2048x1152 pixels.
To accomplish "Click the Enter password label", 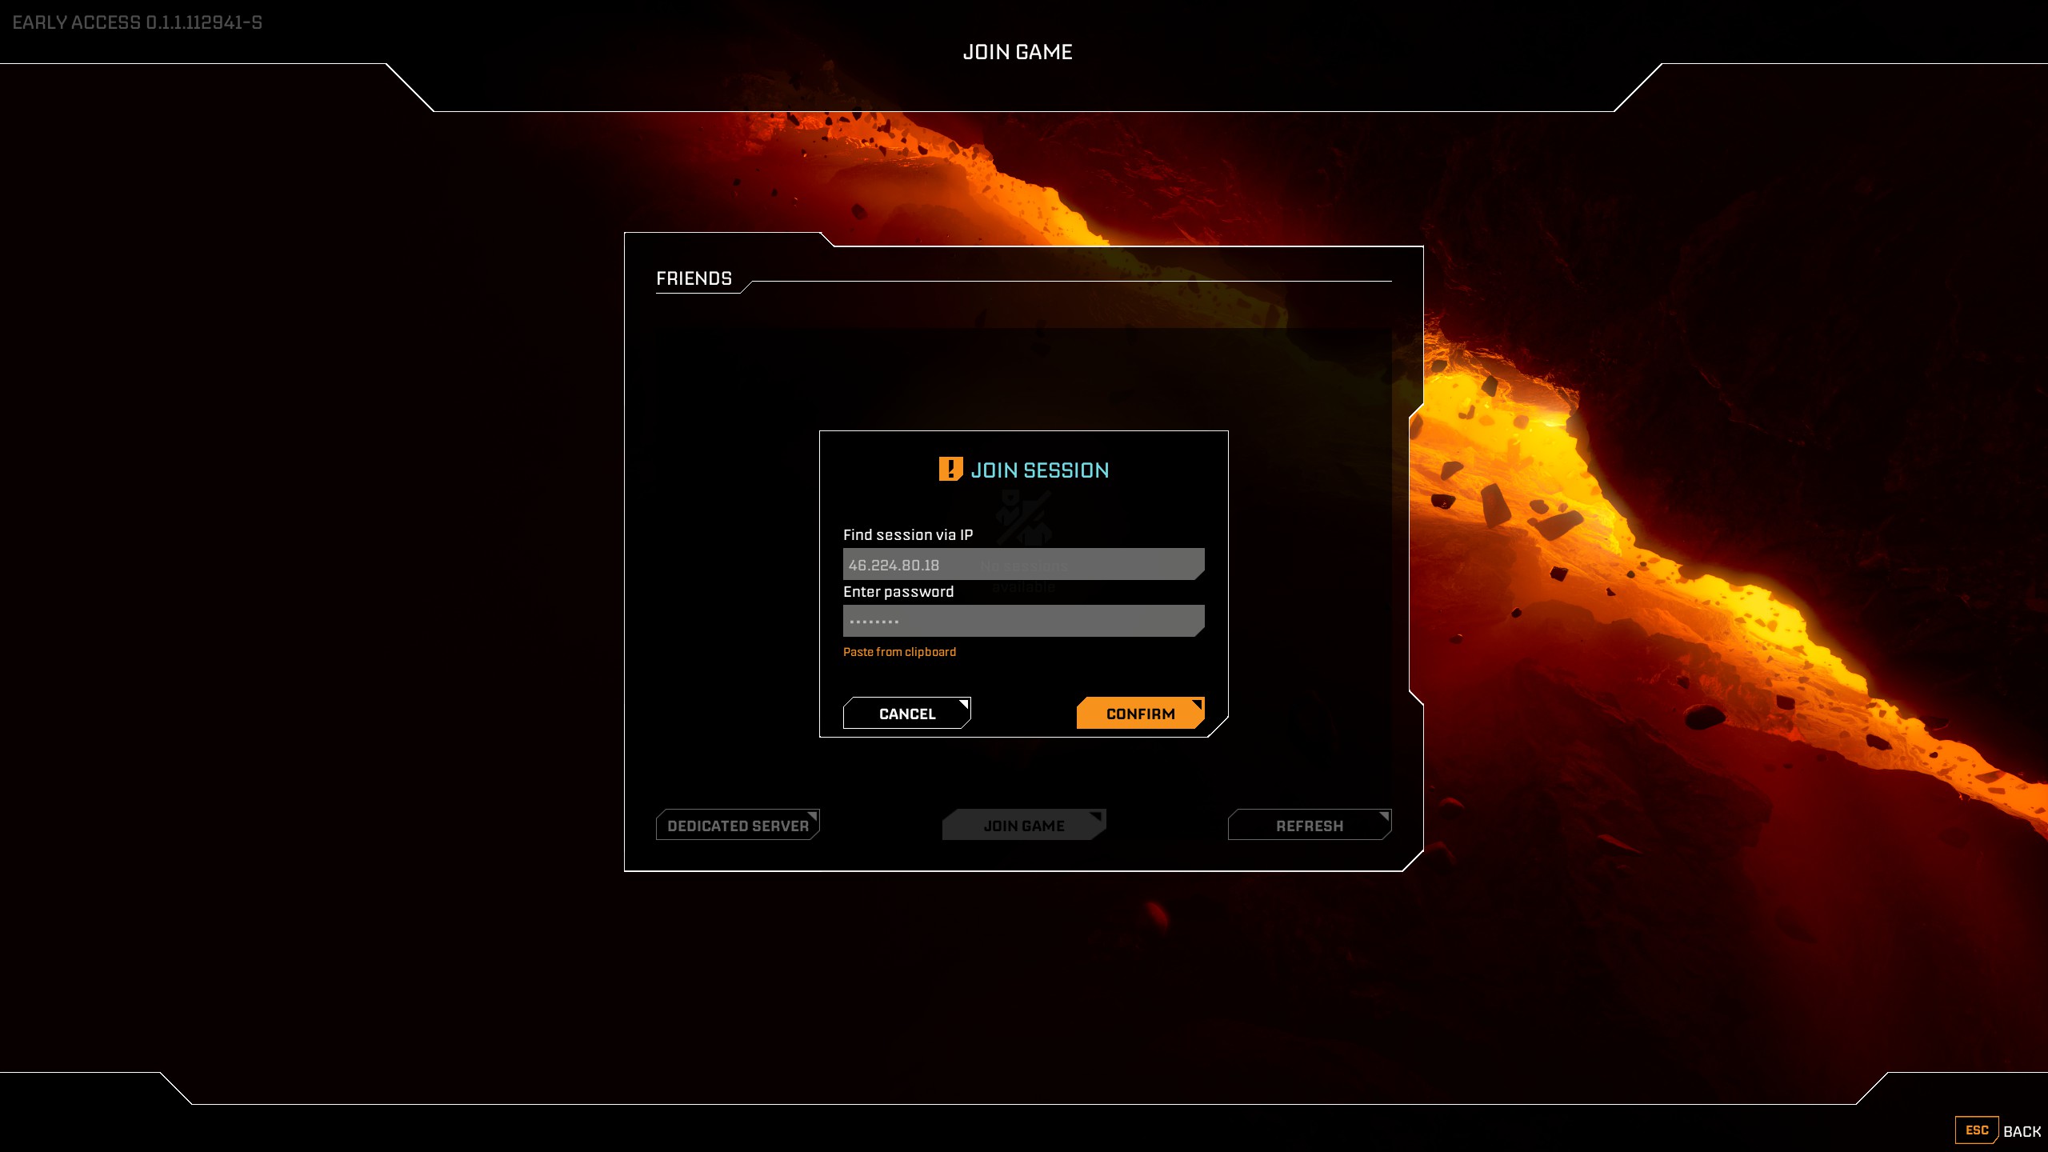I will (898, 591).
